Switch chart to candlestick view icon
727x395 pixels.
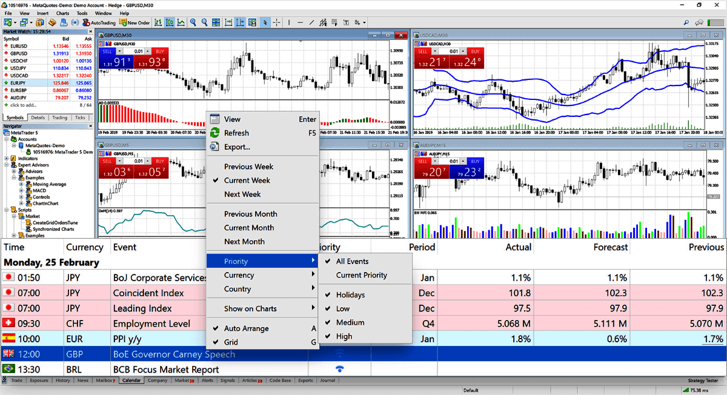tap(170, 22)
